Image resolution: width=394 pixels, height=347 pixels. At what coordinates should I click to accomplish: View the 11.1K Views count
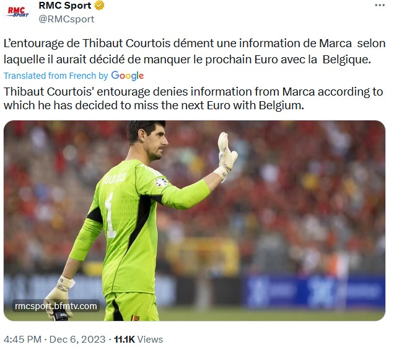click(138, 339)
